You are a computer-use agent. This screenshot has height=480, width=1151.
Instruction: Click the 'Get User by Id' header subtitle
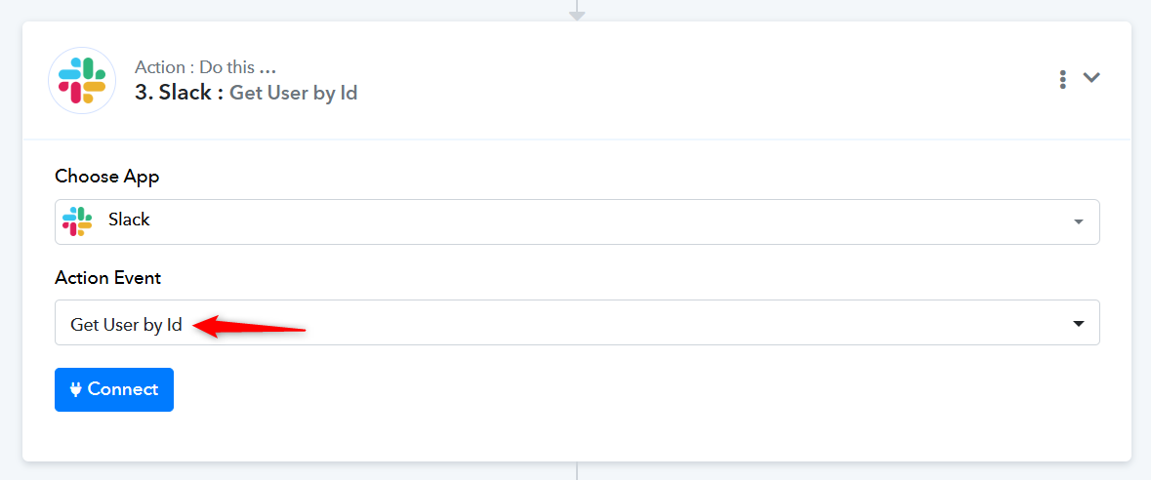(294, 94)
